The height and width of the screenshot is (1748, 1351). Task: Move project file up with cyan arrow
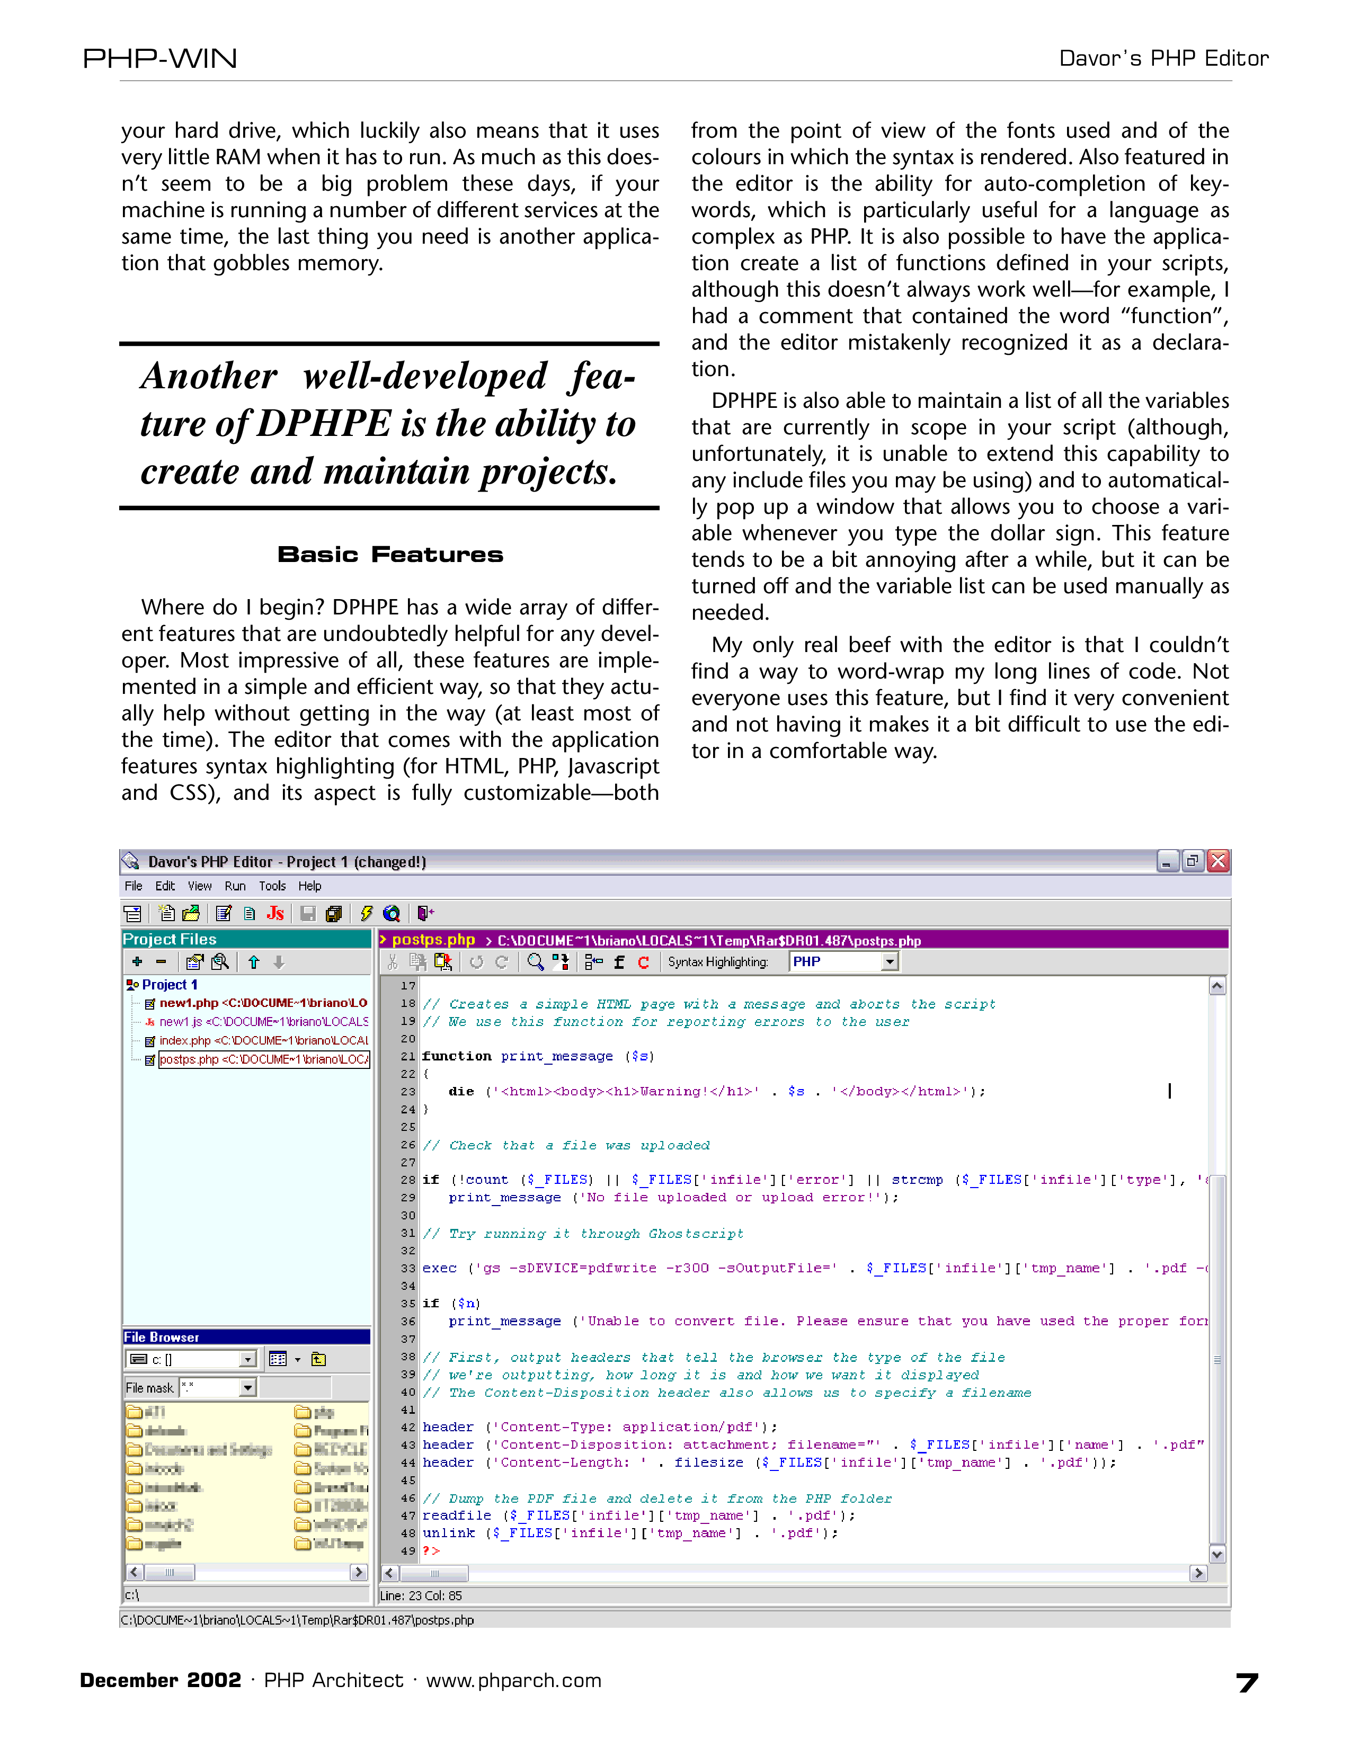click(x=254, y=962)
